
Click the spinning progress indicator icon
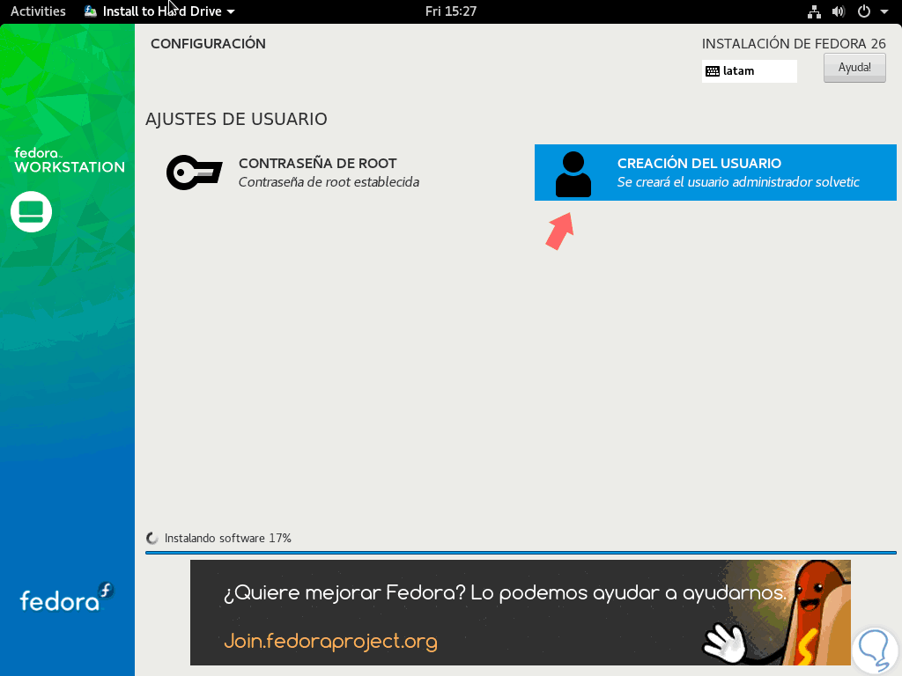coord(152,538)
